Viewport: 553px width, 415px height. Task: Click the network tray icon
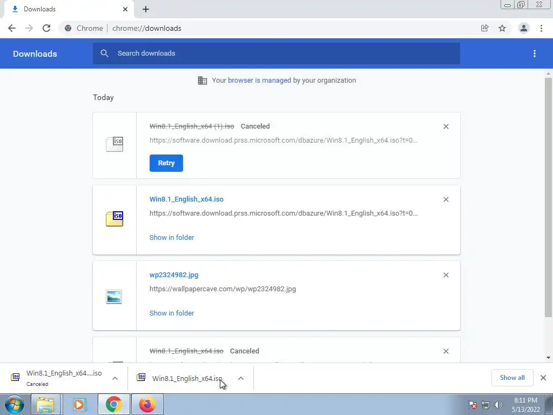pyautogui.click(x=485, y=405)
